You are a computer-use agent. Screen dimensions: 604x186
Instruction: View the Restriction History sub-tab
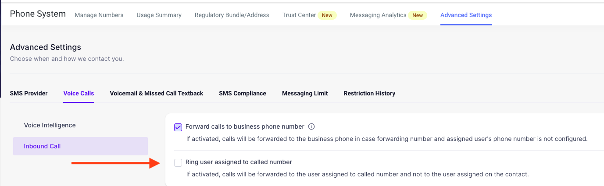[369, 93]
